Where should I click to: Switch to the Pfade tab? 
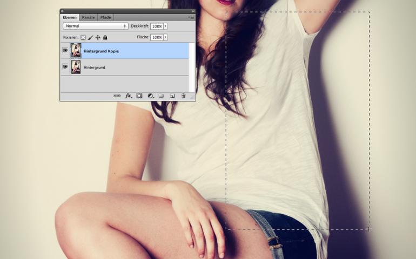(x=105, y=17)
